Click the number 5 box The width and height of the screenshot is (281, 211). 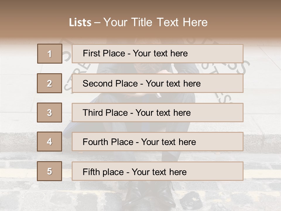pos(49,171)
